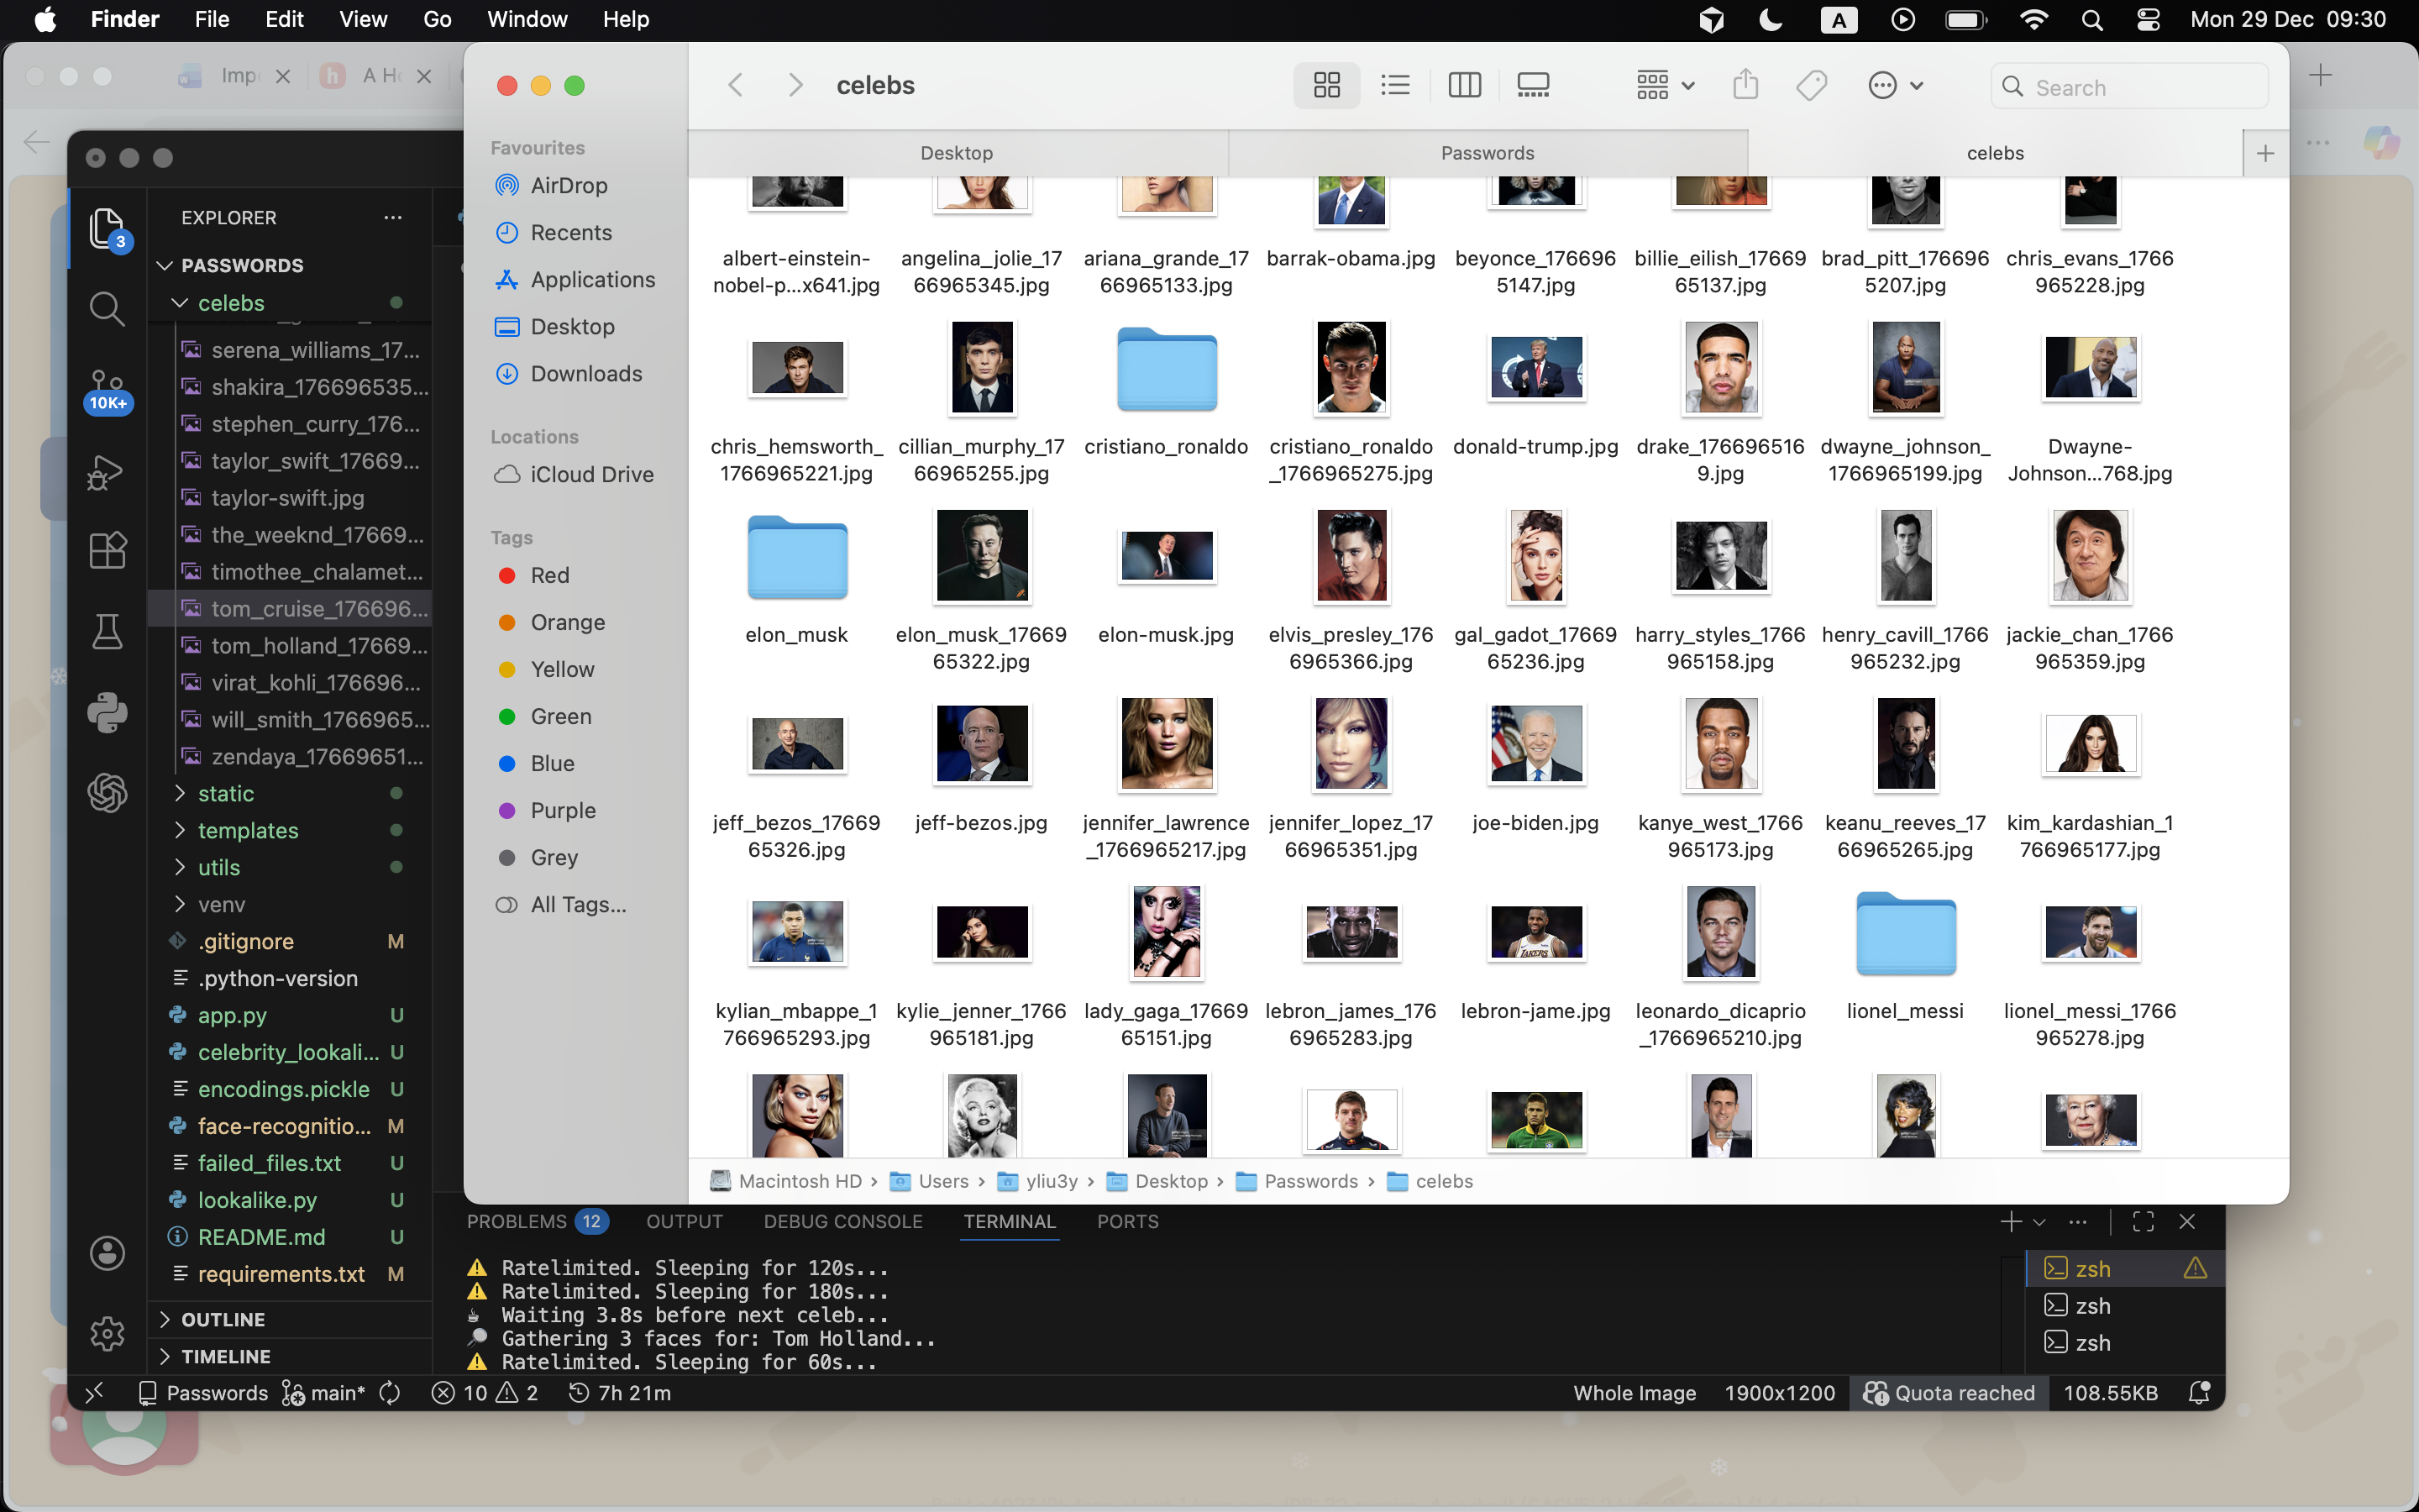This screenshot has width=2419, height=1512.
Task: Open macOS Control Centre toggles icon
Action: [x=2148, y=20]
